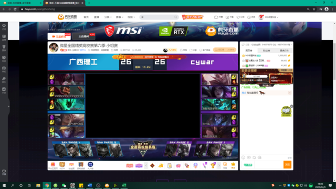The height and width of the screenshot is (189, 336).
Task: Click the subscribe heart icon in header
Action: pos(238,17)
